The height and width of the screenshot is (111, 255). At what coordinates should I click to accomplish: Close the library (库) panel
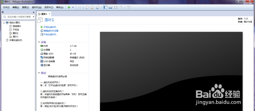(x=33, y=12)
